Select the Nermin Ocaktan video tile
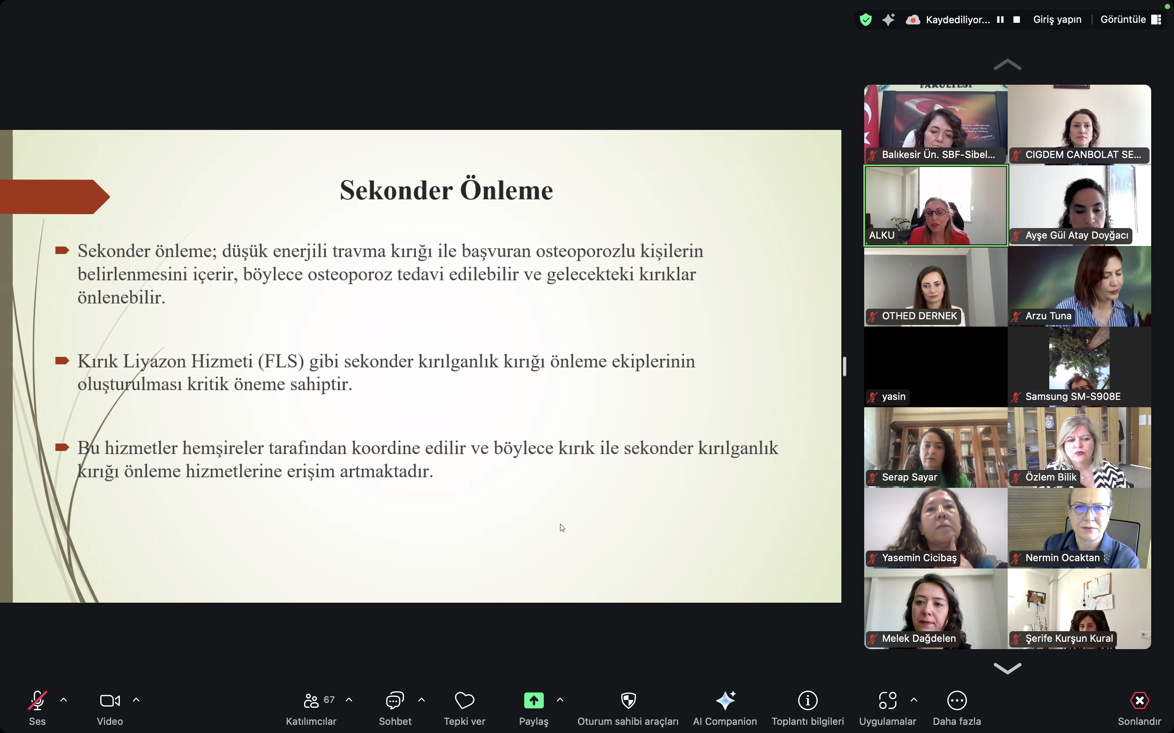 pos(1079,528)
